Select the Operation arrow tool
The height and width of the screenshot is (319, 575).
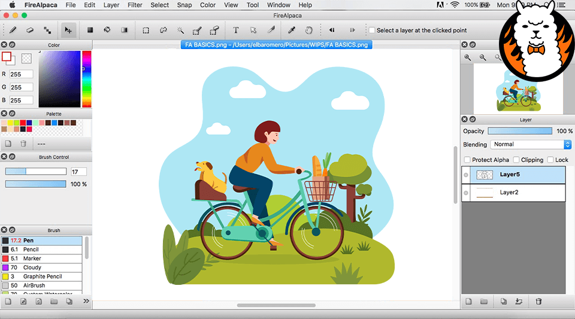[x=253, y=30]
